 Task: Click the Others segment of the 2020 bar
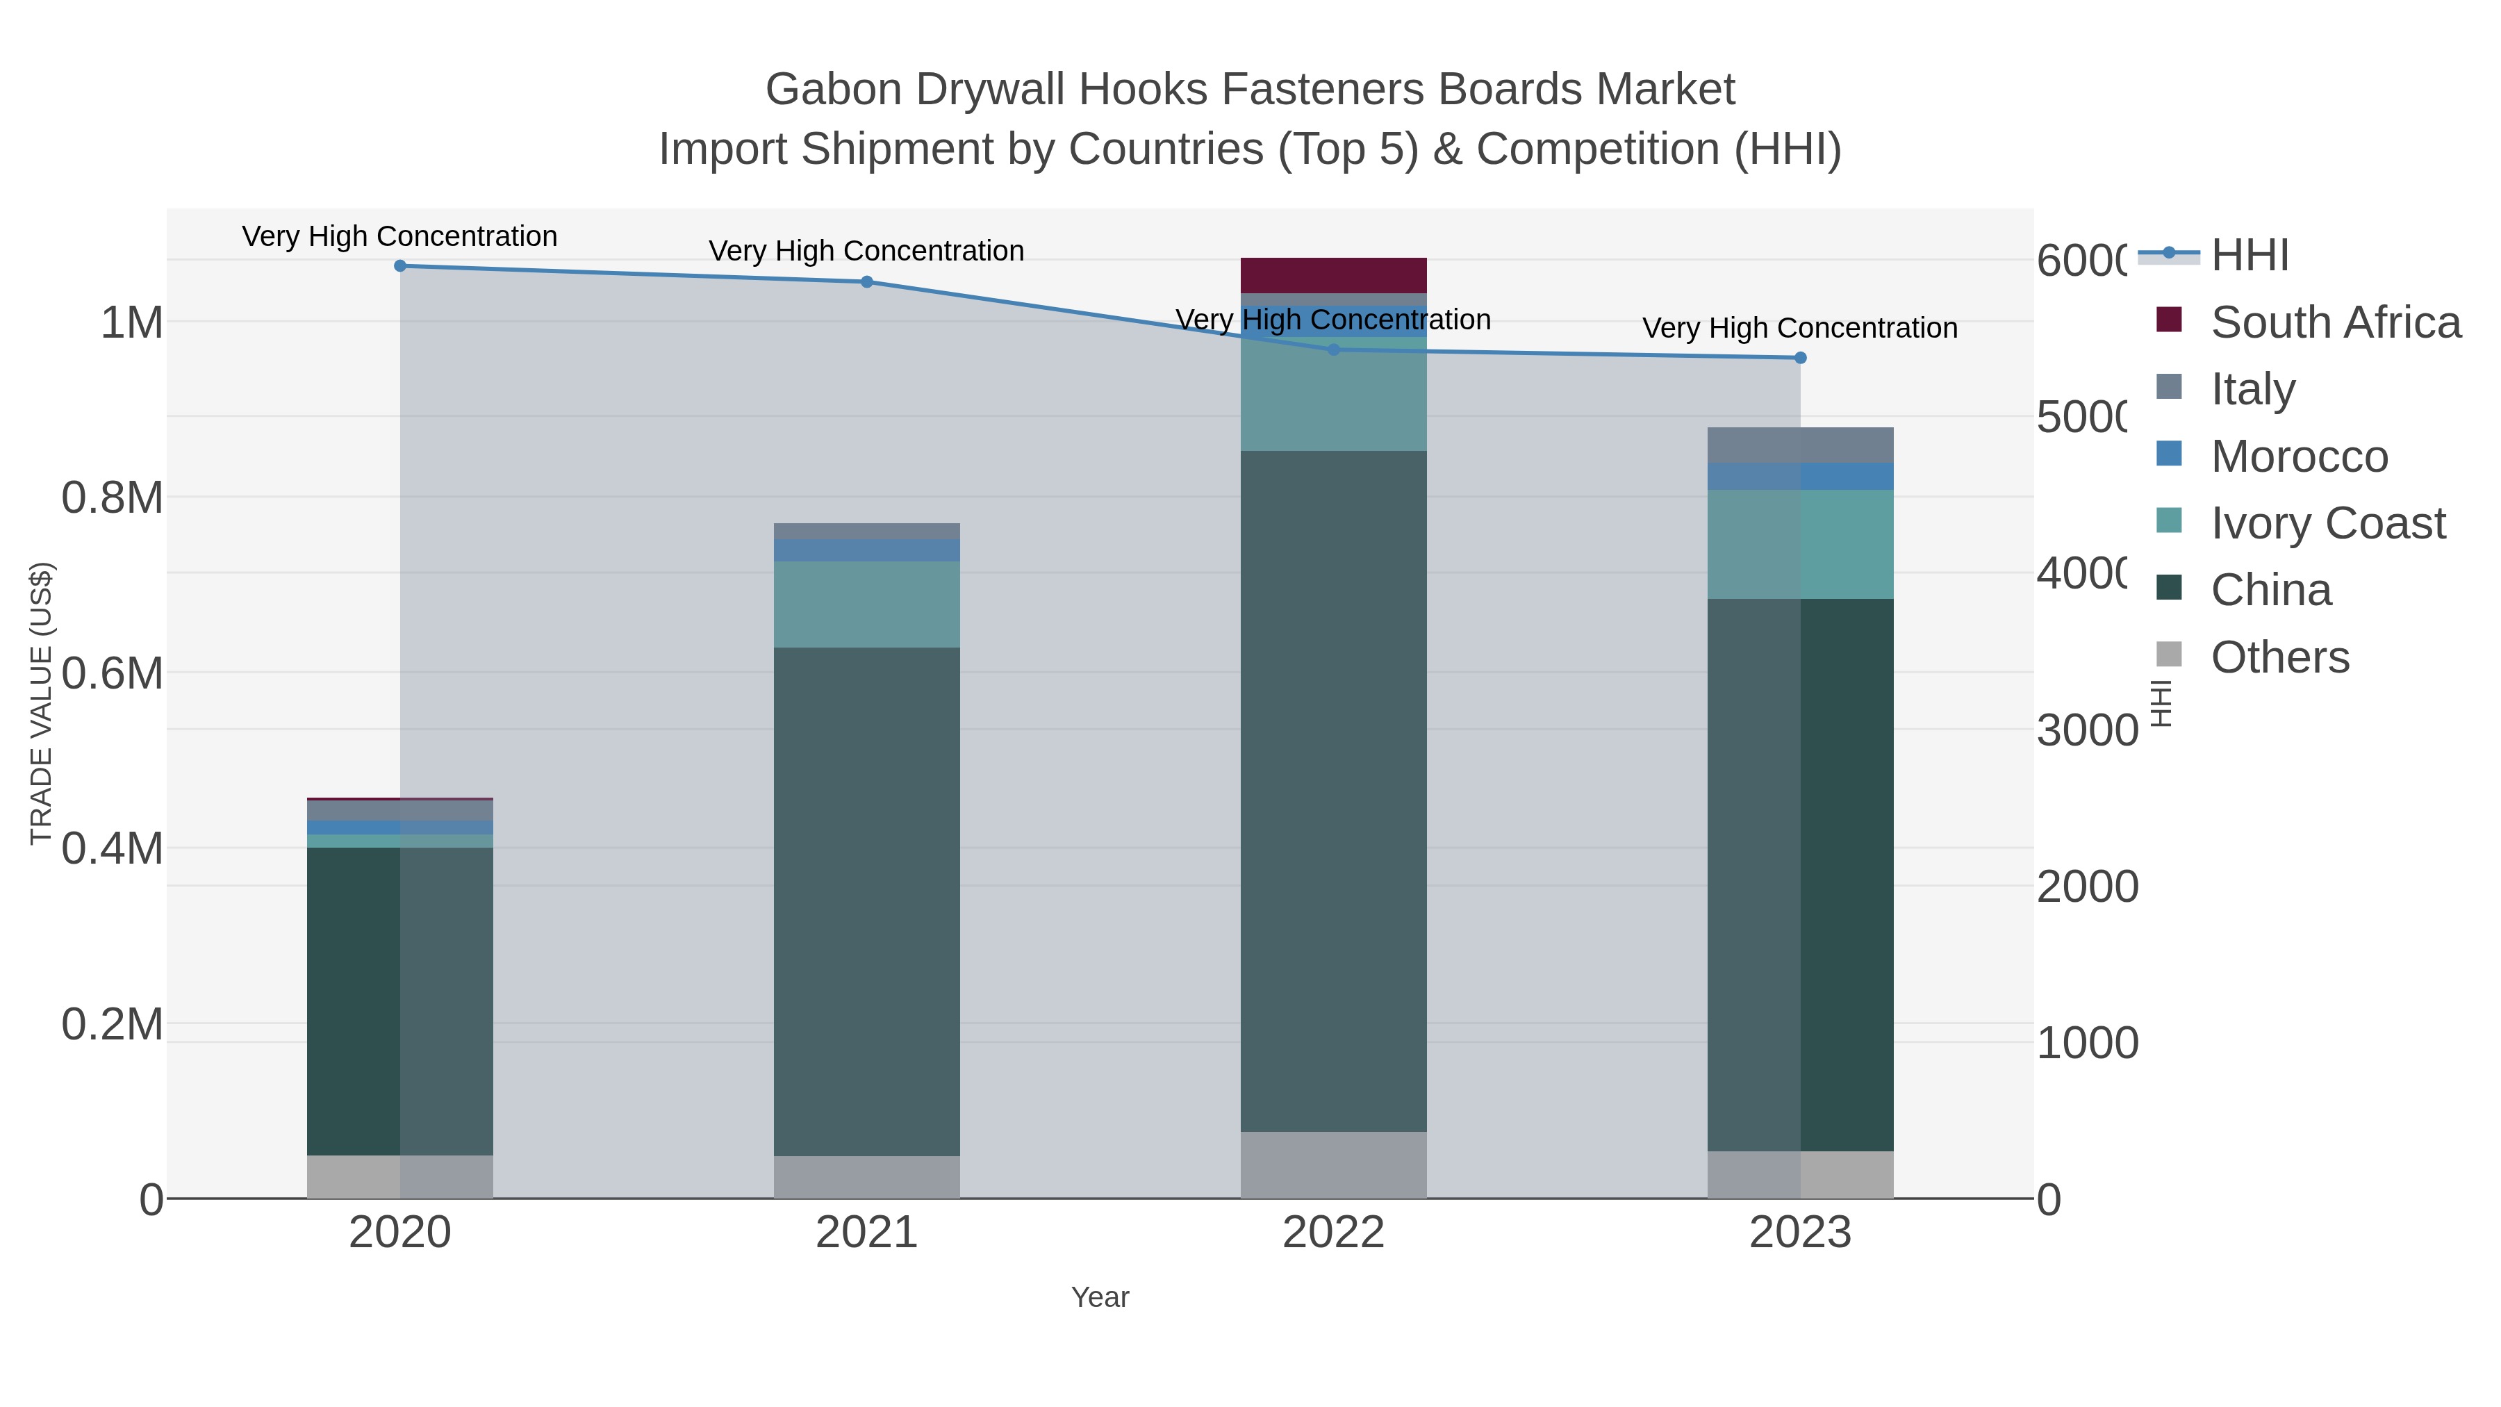point(400,1177)
